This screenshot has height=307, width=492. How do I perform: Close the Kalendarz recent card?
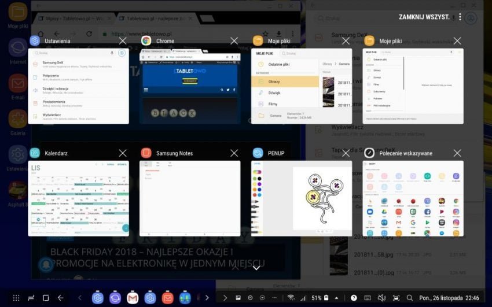[123, 153]
